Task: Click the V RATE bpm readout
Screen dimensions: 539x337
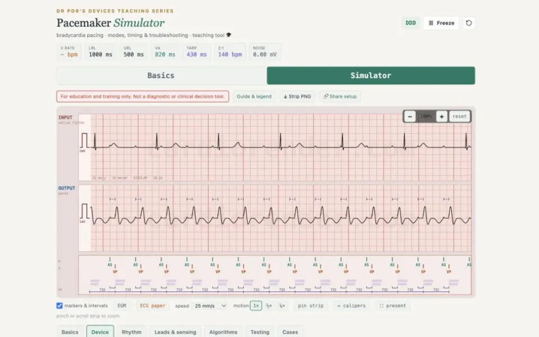Action: [69, 54]
